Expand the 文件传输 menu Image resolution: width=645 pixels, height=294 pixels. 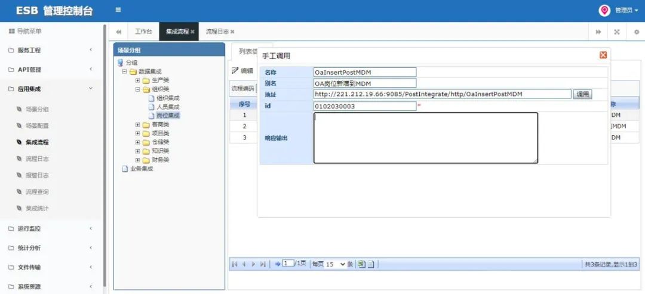(x=51, y=267)
